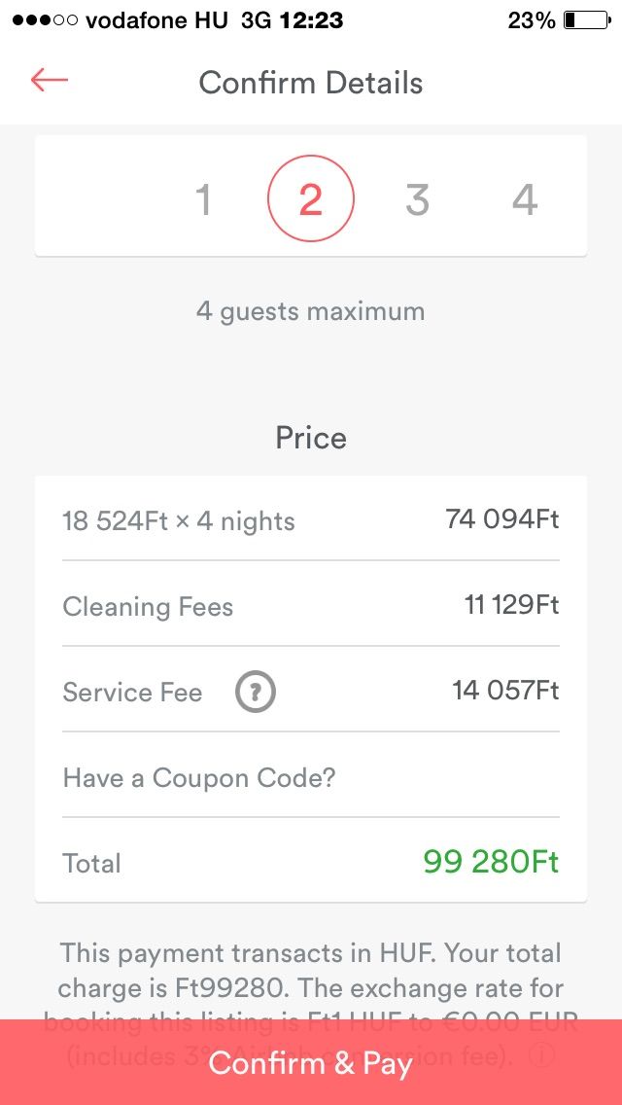Tap the Cleaning Fees label
The image size is (622, 1105).
pyautogui.click(x=148, y=607)
